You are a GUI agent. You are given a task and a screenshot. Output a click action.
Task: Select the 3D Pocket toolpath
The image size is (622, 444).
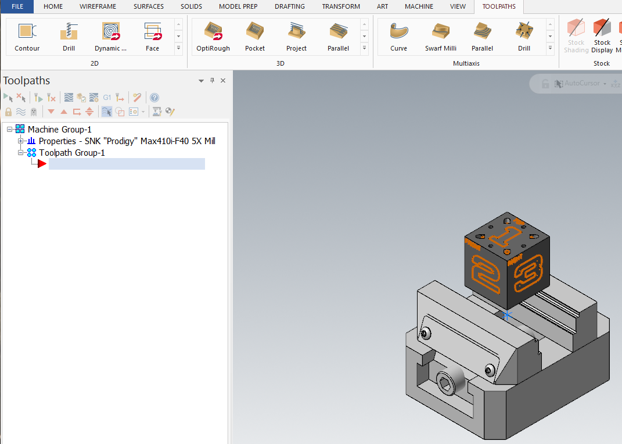255,37
